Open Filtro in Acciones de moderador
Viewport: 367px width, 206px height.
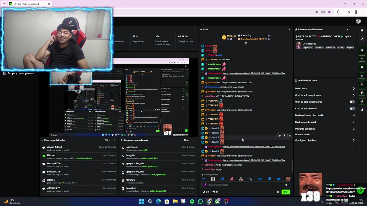tap(187, 140)
